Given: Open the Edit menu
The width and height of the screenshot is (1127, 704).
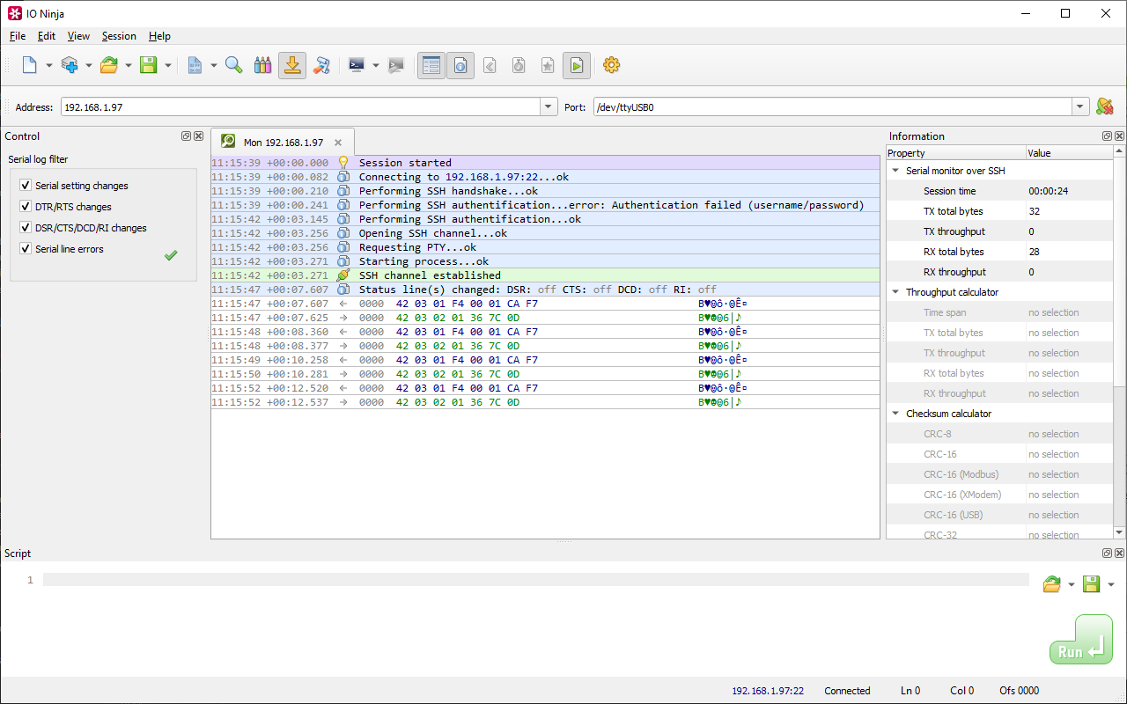Looking at the screenshot, I should [x=47, y=36].
